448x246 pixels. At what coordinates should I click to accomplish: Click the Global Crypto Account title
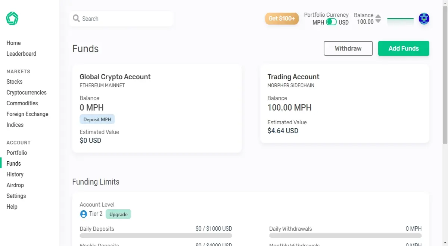[115, 77]
